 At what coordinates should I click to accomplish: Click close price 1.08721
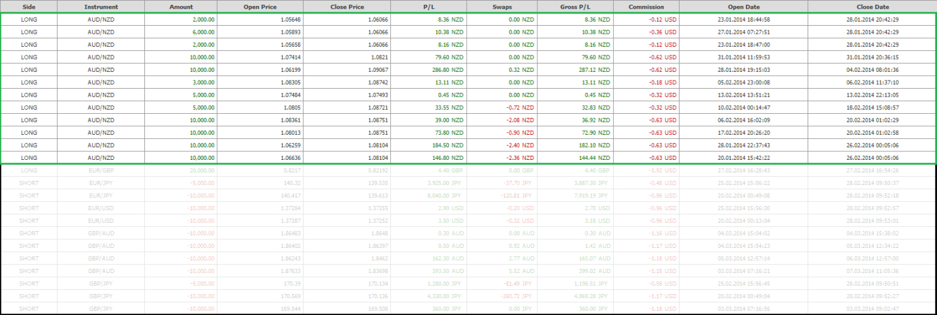coord(346,108)
